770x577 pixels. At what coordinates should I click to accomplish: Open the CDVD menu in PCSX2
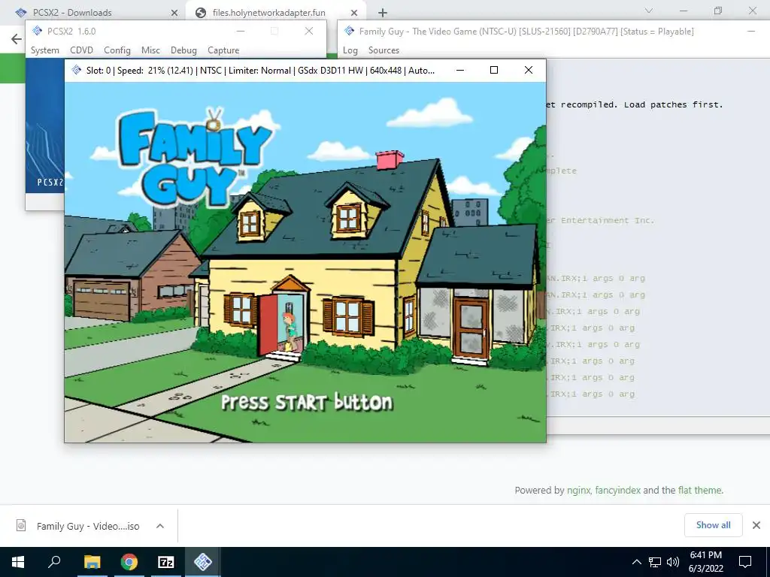(81, 50)
